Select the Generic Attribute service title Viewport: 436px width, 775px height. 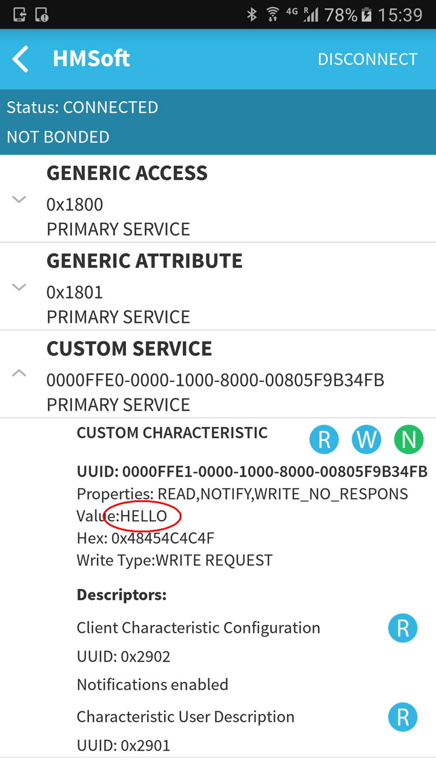pyautogui.click(x=145, y=261)
